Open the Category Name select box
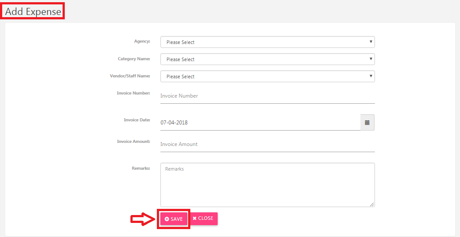 pyautogui.click(x=267, y=59)
